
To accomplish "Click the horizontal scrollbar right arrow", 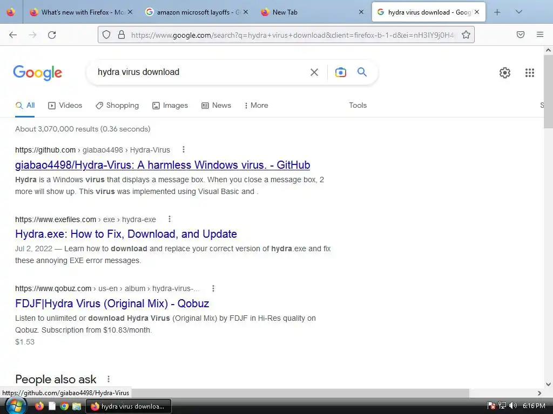I will point(539,393).
